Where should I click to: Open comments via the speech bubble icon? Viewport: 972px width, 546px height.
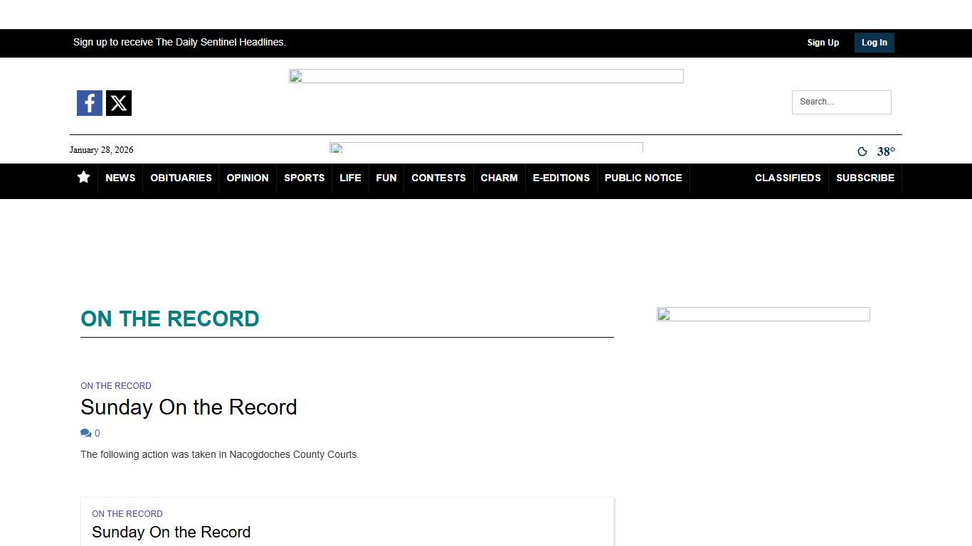84,432
